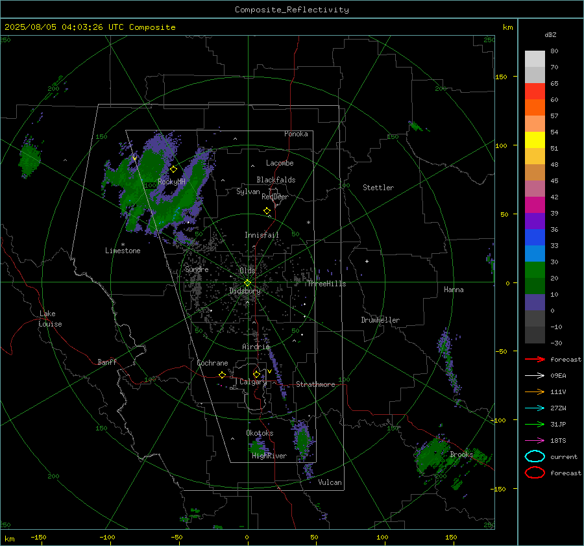Click the yellow radar-center diamond between Olds and Didsbury

click(x=248, y=283)
